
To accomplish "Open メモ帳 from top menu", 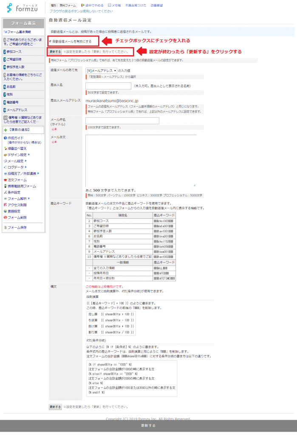I will tap(114, 6).
